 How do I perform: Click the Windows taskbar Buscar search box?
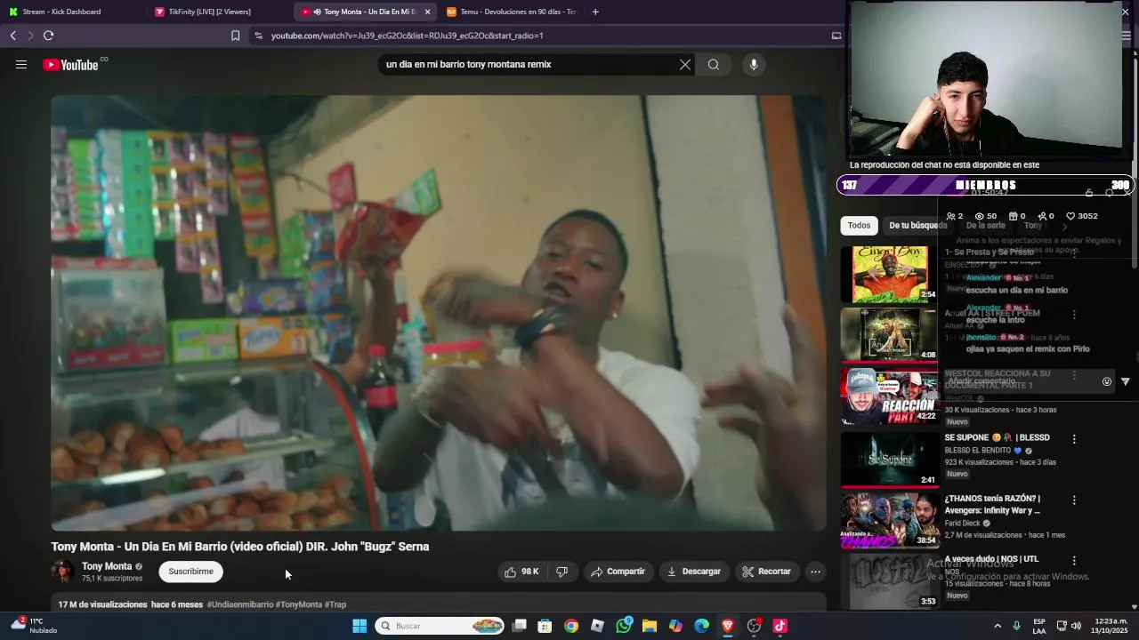click(x=440, y=626)
